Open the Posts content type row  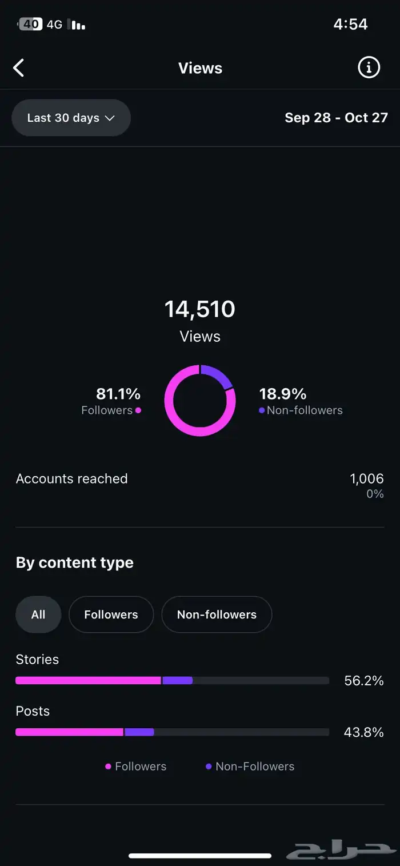33,712
